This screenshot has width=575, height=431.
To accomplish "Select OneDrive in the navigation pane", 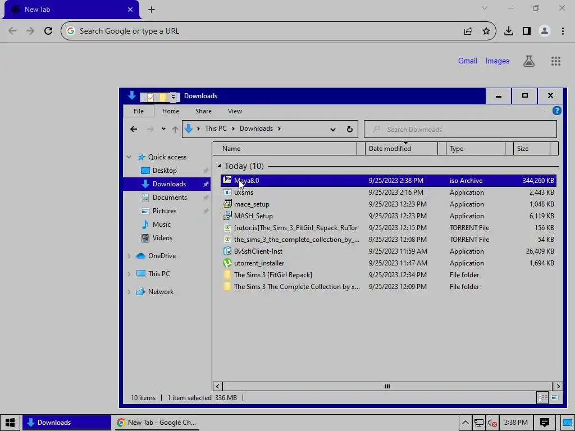I will (162, 256).
